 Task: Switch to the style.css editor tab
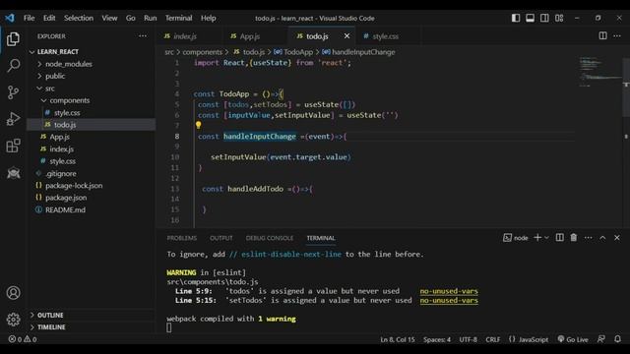click(x=389, y=36)
